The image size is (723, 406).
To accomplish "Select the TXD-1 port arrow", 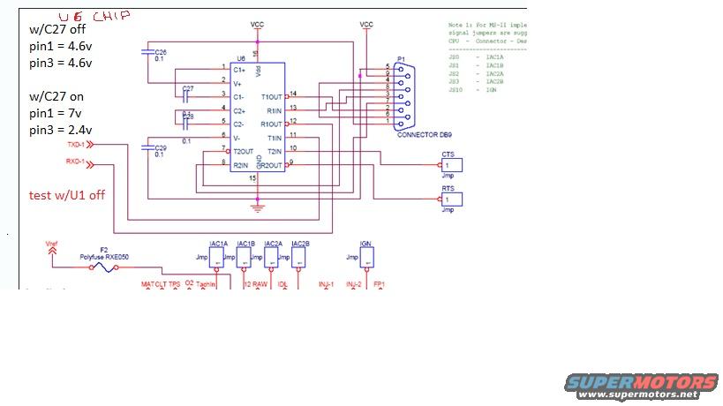I will click(89, 144).
